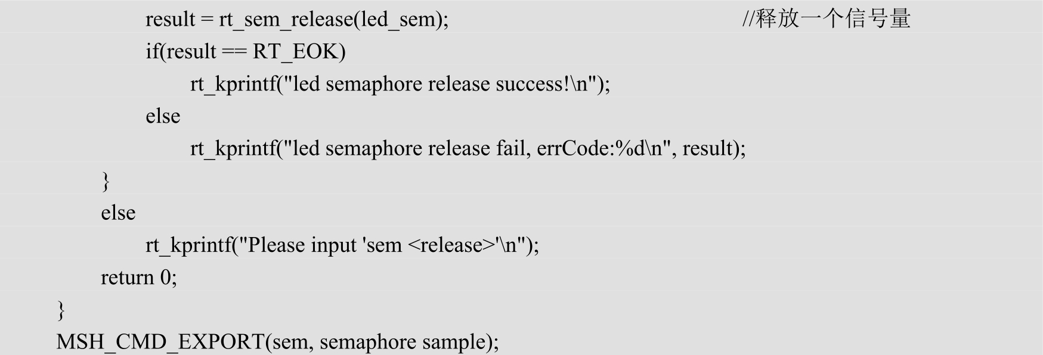Click the MSH_CMD_EXPORT macro name

[160, 342]
